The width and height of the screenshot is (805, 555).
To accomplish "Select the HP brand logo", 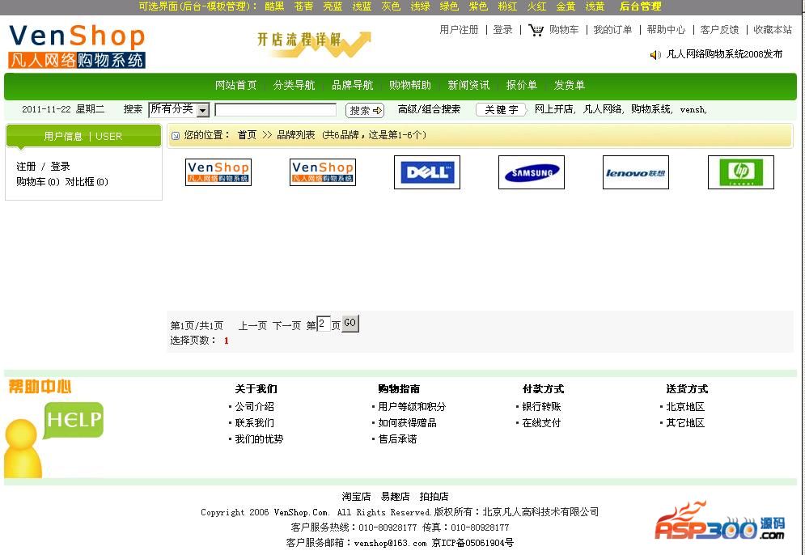I will [x=740, y=172].
